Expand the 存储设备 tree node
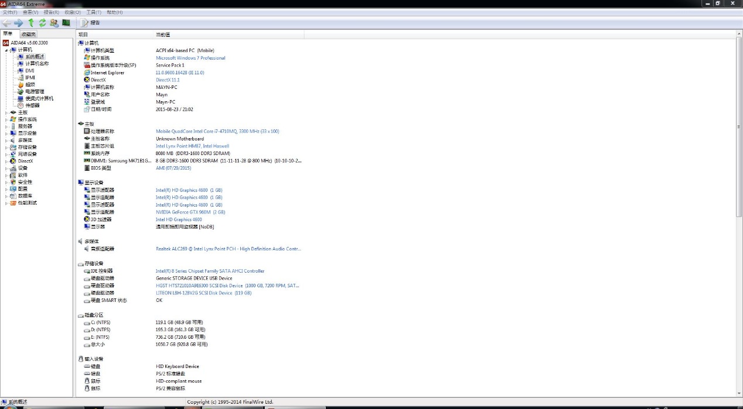The height and width of the screenshot is (409, 743). [x=6, y=147]
